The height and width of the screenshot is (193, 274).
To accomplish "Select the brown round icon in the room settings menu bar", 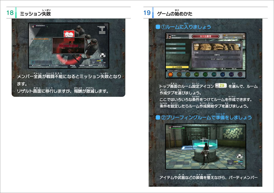I will pos(179,75).
